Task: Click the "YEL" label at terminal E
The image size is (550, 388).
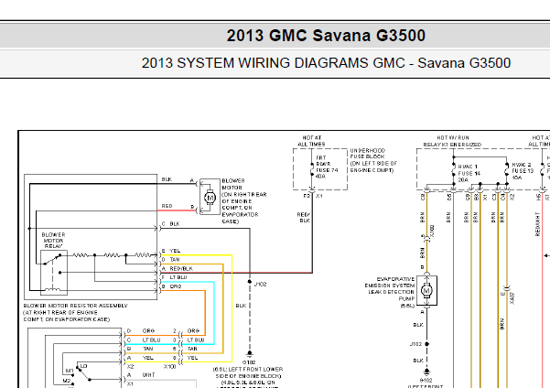Action: 175,251
